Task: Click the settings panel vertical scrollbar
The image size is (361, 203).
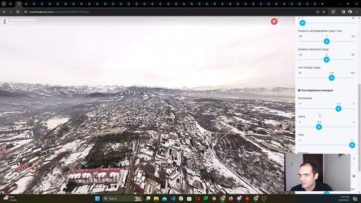Action: pyautogui.click(x=359, y=127)
